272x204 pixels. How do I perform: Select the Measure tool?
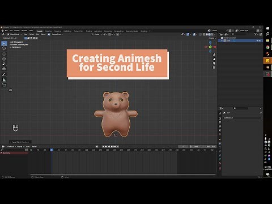coord(4,80)
